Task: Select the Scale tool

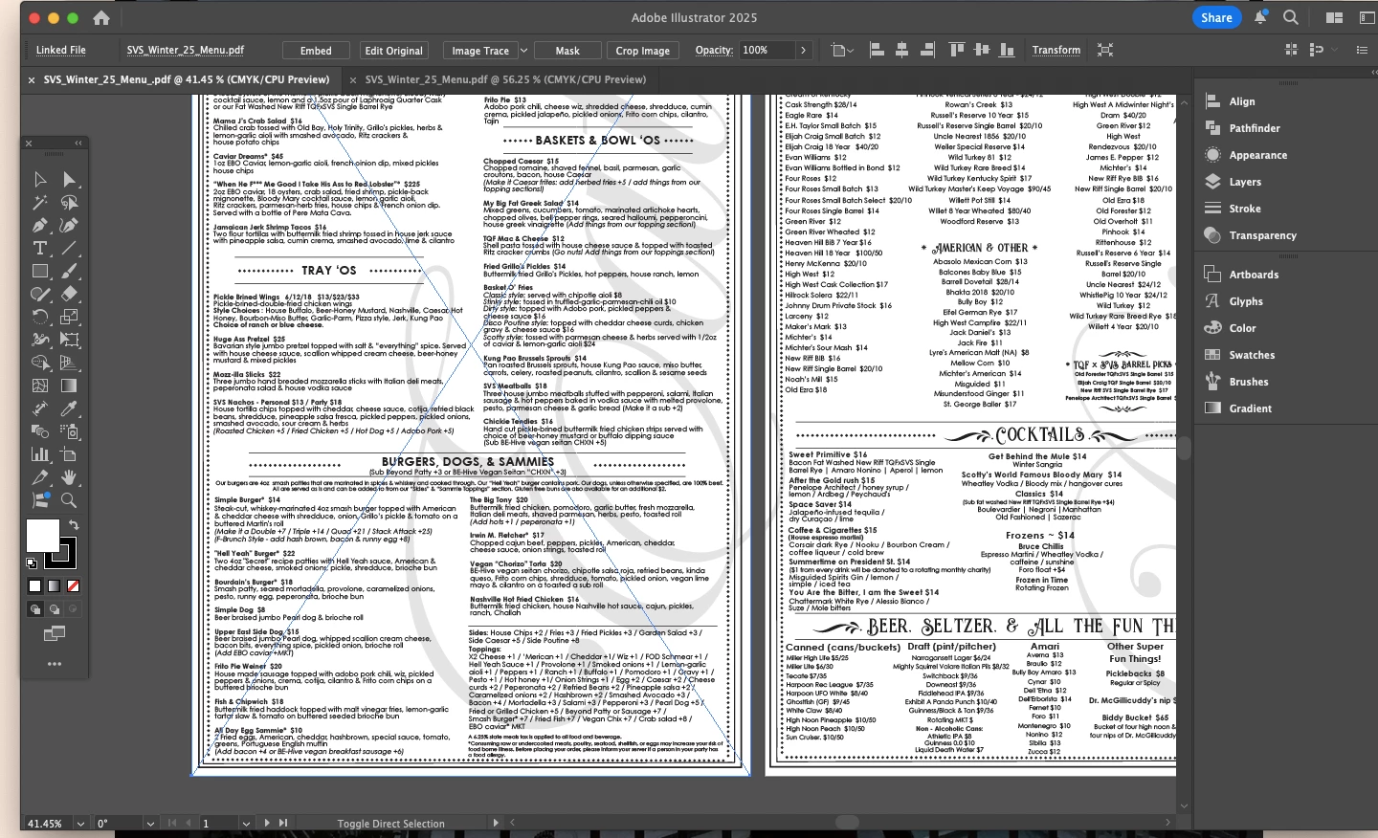Action: (x=69, y=317)
